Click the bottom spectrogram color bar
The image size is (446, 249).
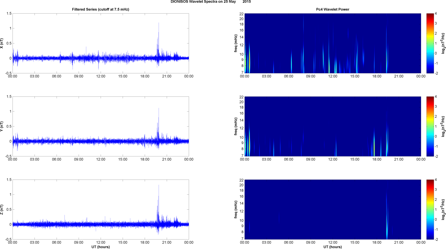pos(430,210)
